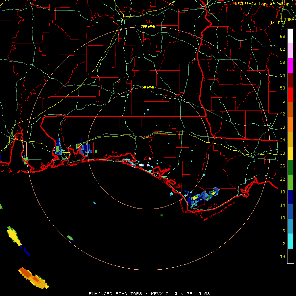Image resolution: width=296 pixels, height=296 pixels.
Task: Click the legend value '62'
Action: tap(283, 49)
